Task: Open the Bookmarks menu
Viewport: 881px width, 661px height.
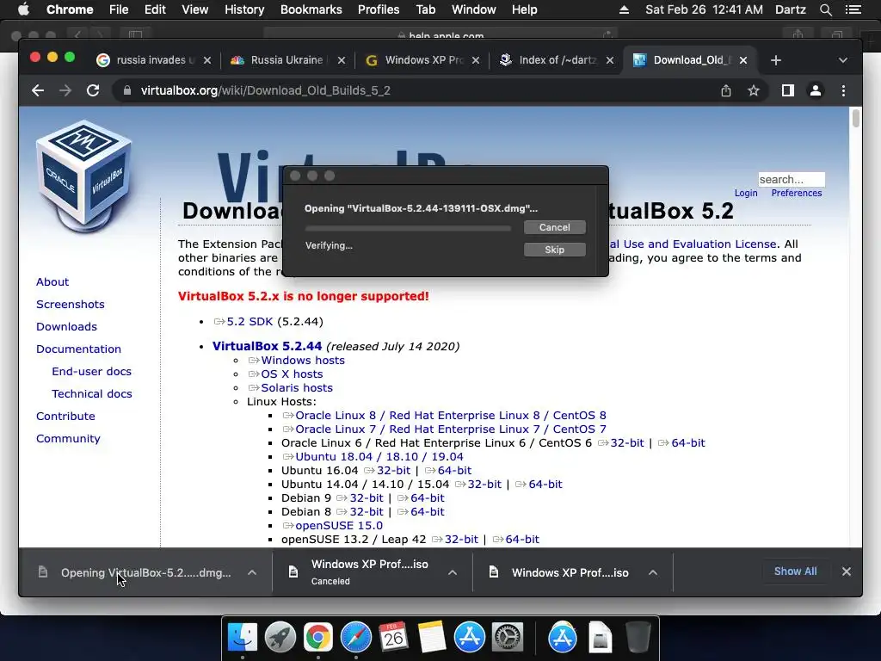Action: [311, 9]
